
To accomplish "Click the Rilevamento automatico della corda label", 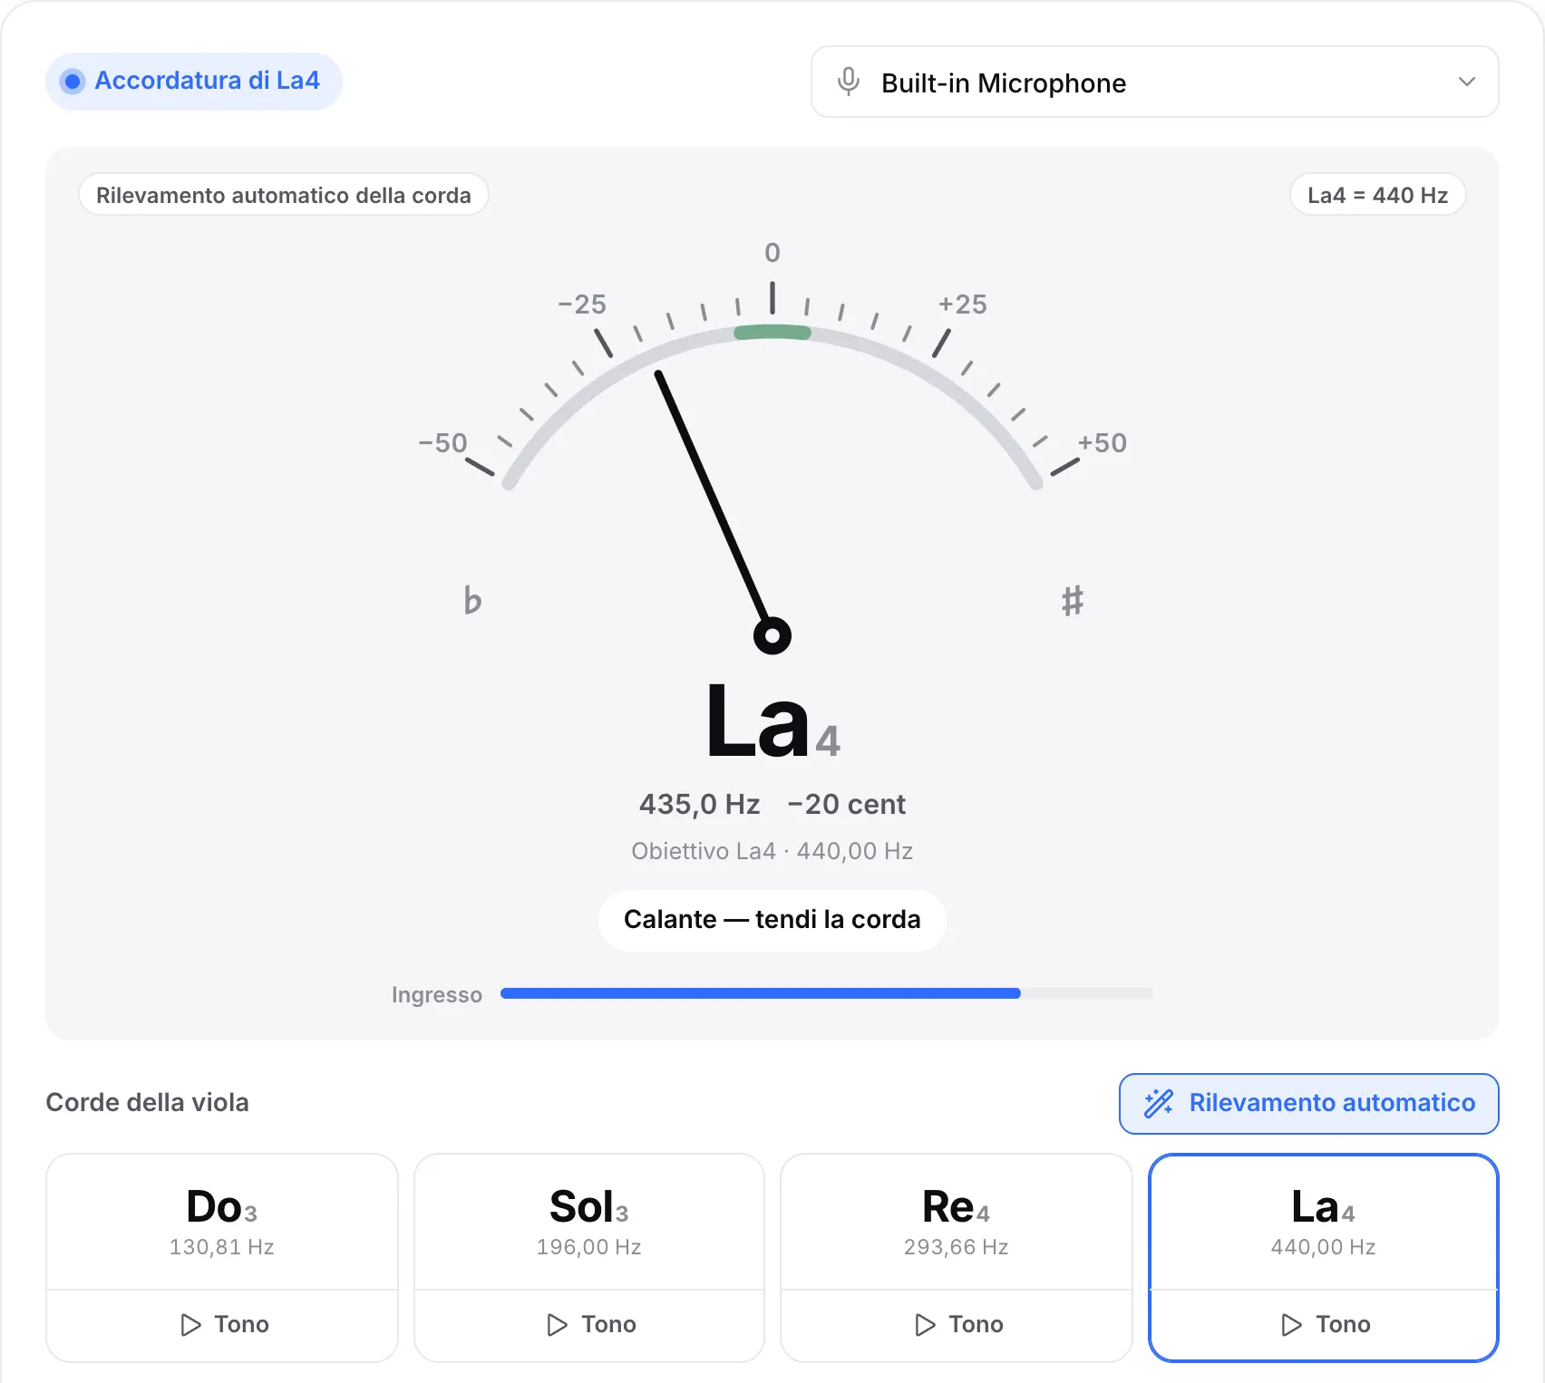I will 284,195.
